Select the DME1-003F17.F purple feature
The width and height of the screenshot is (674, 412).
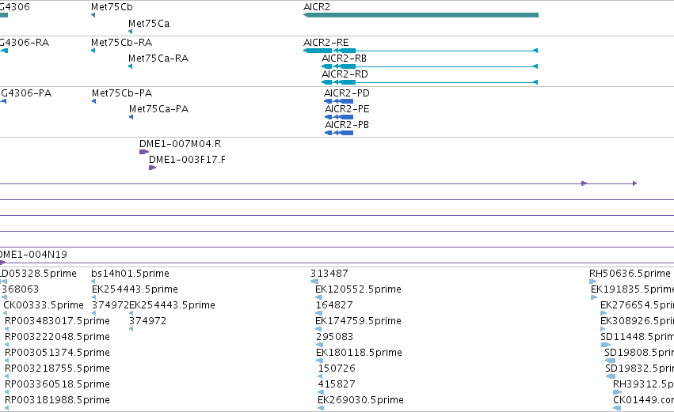(152, 168)
